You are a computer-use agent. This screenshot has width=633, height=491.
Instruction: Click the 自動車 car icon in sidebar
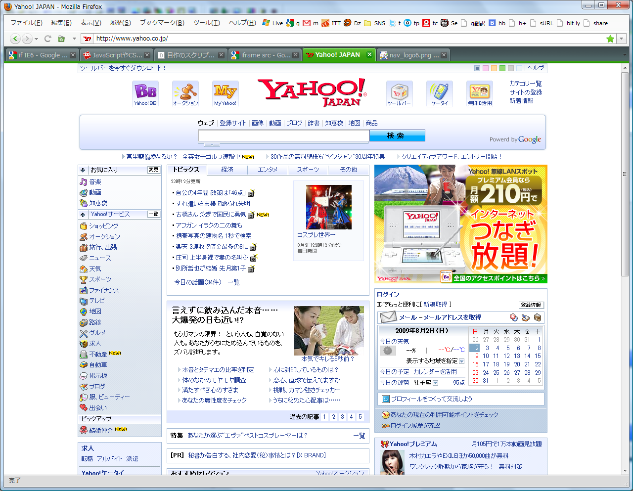pyautogui.click(x=84, y=365)
